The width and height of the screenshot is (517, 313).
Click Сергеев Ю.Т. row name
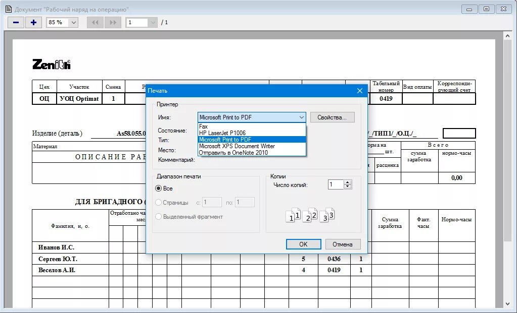coord(58,259)
